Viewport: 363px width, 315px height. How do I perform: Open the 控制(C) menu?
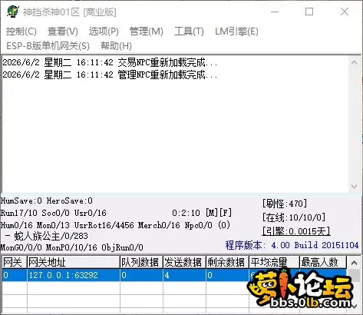[x=21, y=31]
